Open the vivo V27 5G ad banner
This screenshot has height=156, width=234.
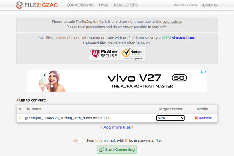tap(117, 81)
